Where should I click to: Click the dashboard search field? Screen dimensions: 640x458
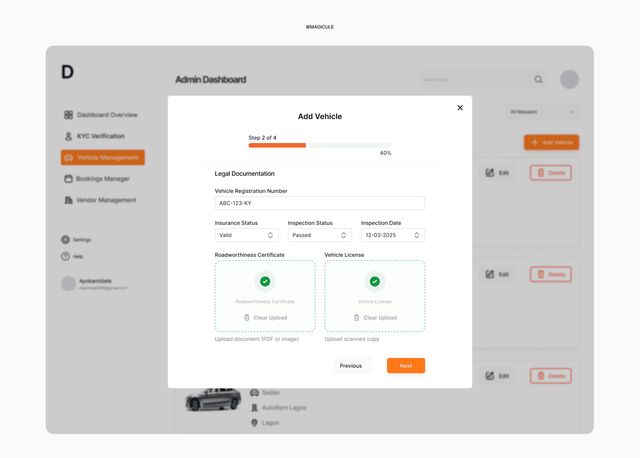coord(483,80)
